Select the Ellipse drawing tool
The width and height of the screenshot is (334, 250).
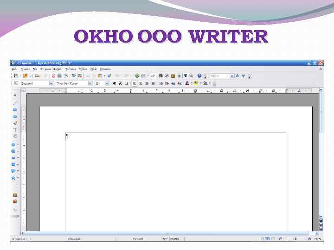click(15, 117)
